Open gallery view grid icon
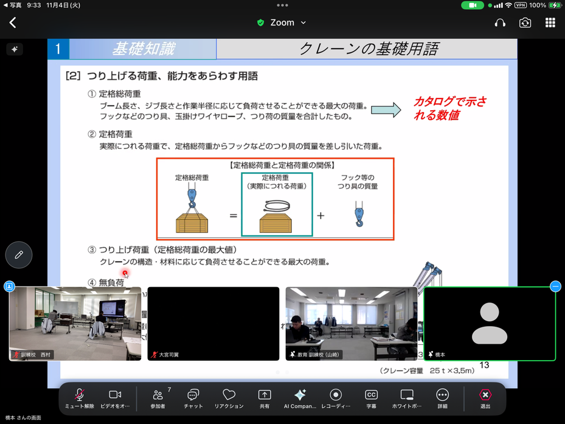This screenshot has height=424, width=565. pos(550,23)
